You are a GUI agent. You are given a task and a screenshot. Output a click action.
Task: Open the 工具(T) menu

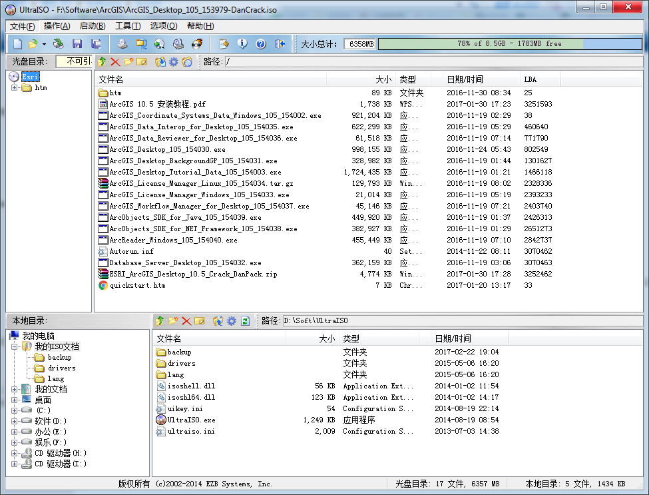point(128,26)
